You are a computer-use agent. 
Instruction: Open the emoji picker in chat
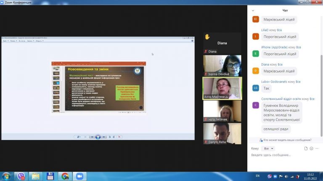coord(311,148)
